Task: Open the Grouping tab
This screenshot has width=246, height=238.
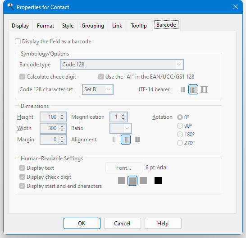Action: pos(92,26)
